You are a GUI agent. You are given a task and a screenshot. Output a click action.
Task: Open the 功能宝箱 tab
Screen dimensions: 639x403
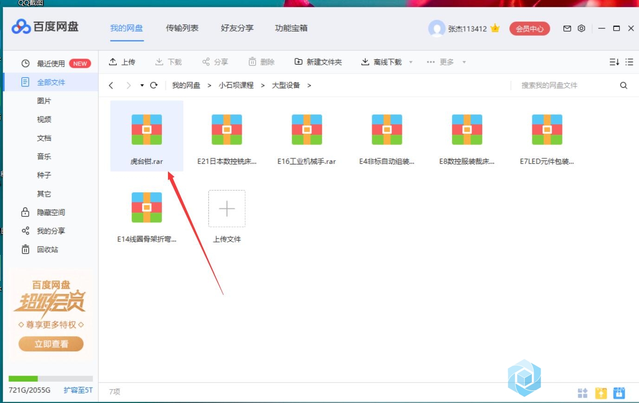click(x=291, y=28)
